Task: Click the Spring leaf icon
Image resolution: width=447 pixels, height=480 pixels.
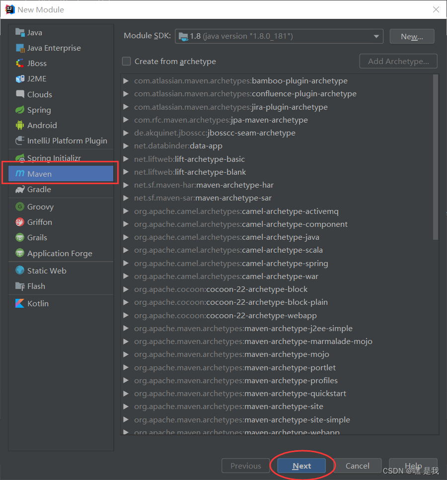Action: tap(20, 110)
